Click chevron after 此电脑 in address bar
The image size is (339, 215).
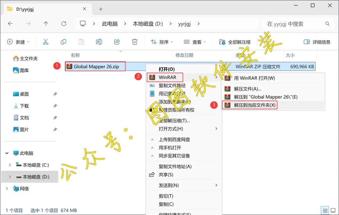point(125,24)
